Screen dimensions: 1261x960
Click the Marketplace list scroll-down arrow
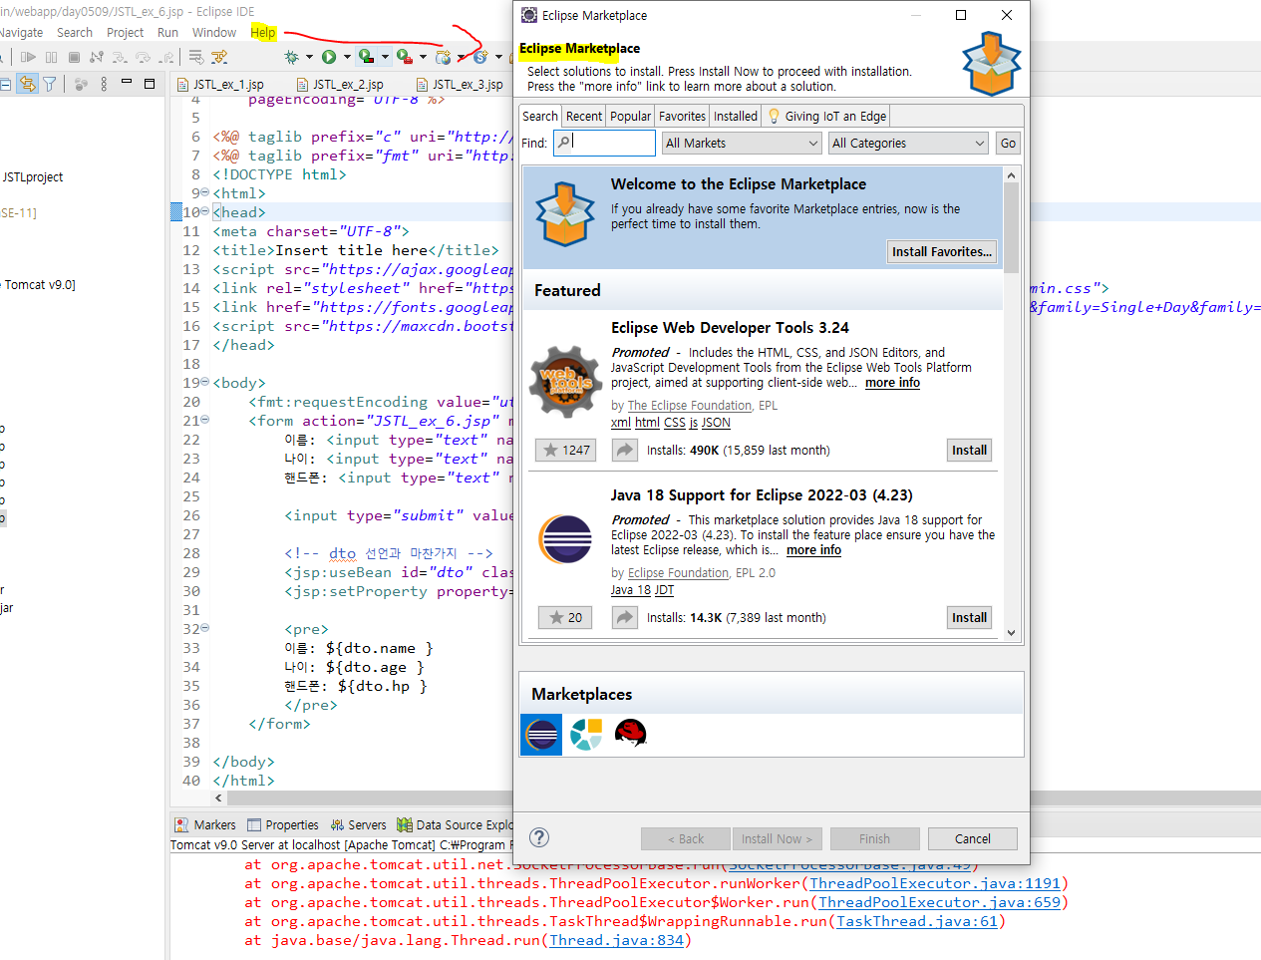pos(1012,632)
